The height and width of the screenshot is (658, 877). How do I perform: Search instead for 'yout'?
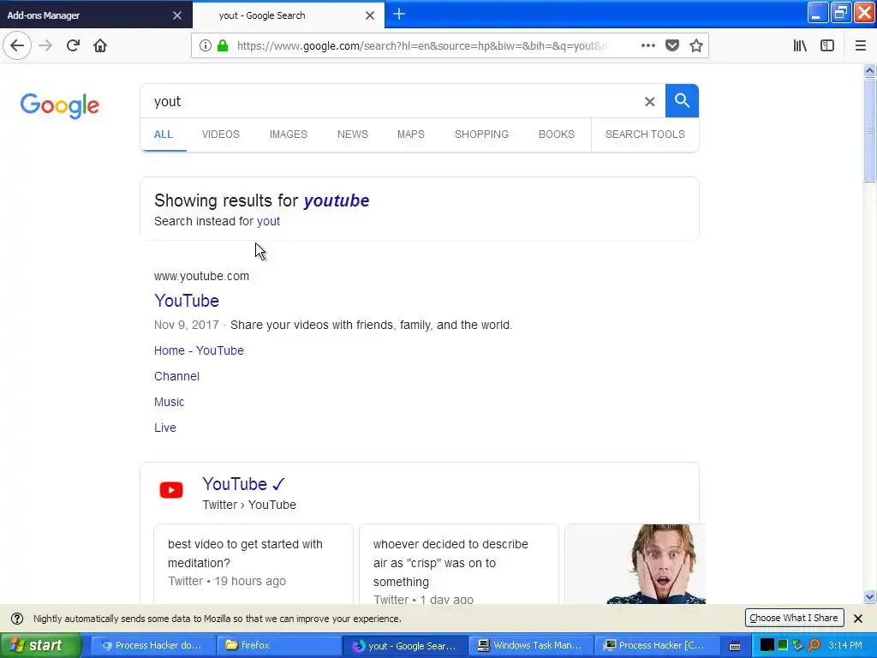coord(268,221)
